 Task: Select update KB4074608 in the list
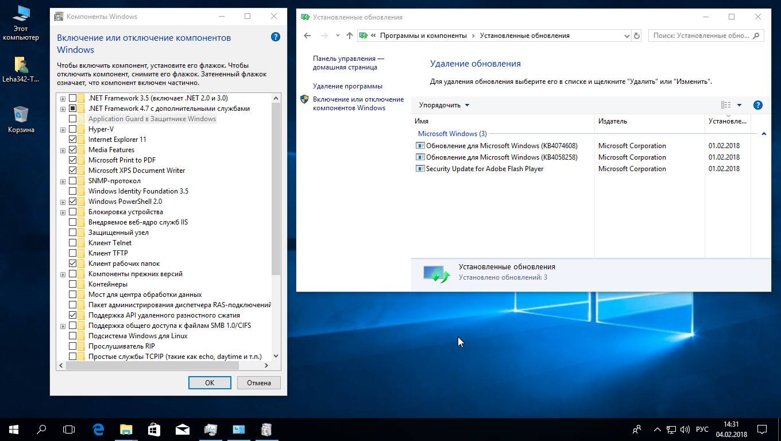(x=501, y=146)
